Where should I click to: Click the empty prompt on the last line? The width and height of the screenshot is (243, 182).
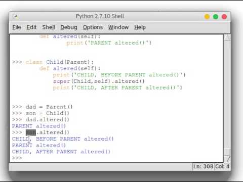coord(17,158)
